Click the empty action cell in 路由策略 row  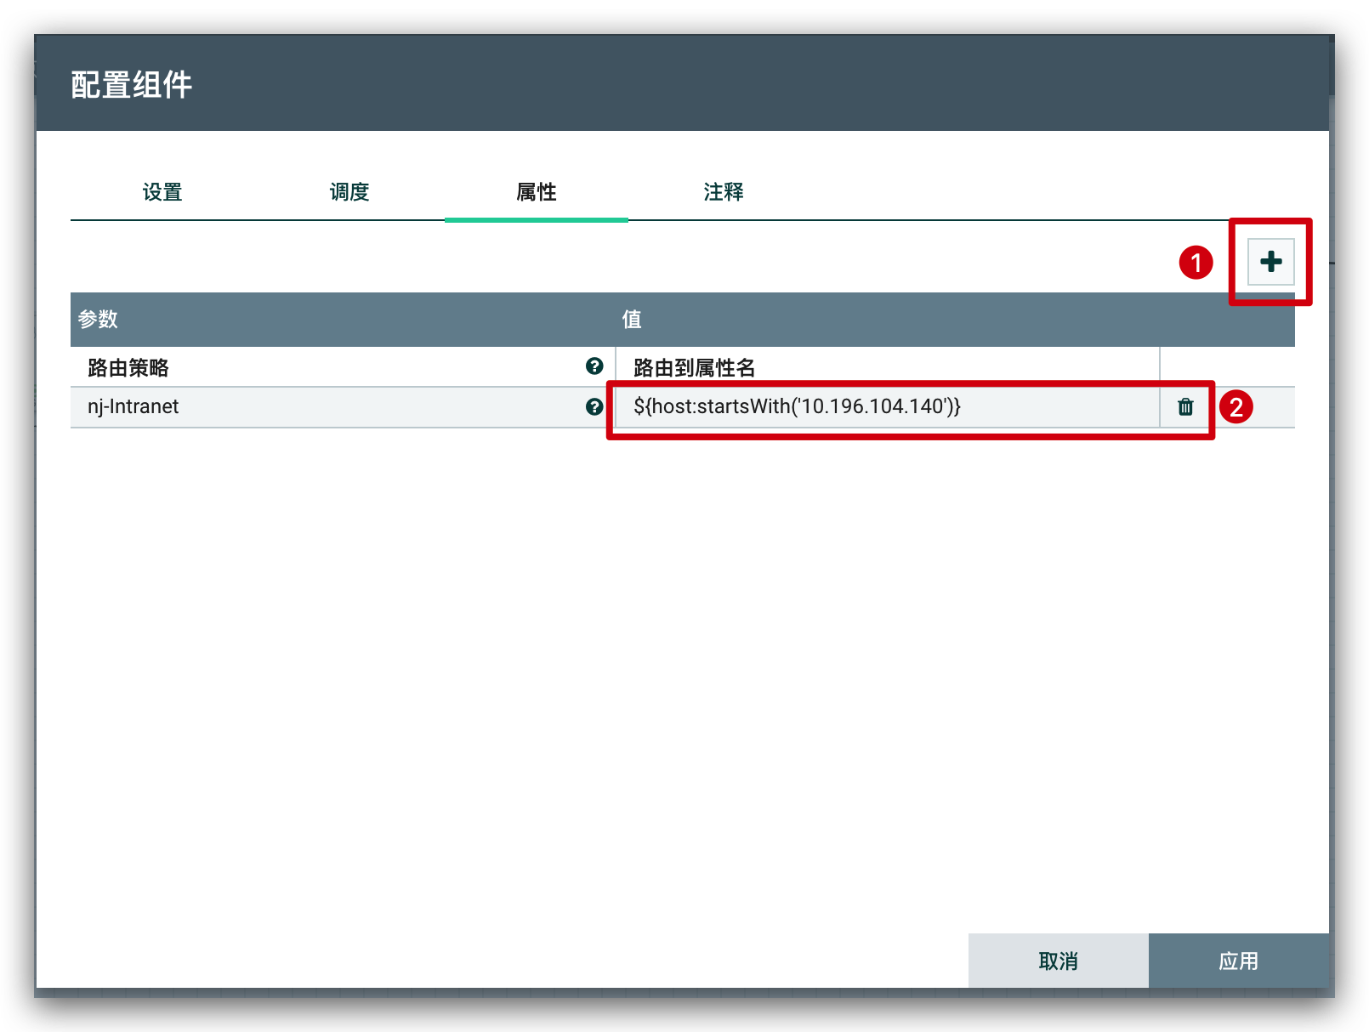[x=1226, y=367]
